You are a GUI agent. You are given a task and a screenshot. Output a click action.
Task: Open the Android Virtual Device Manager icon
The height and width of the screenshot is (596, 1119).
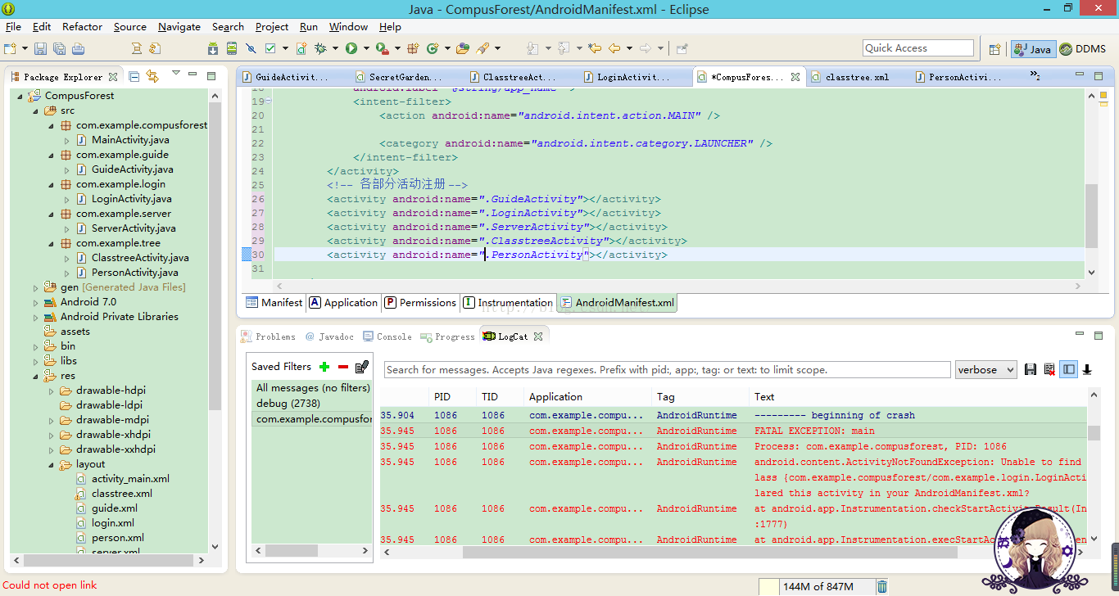coord(232,49)
